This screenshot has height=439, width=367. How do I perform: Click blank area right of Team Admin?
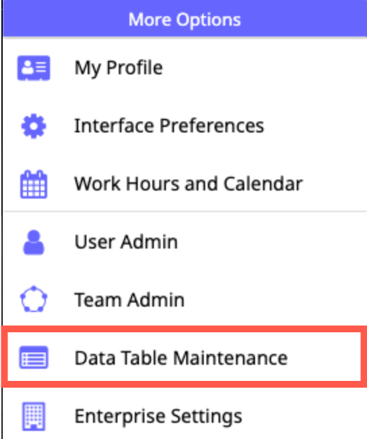[274, 300]
